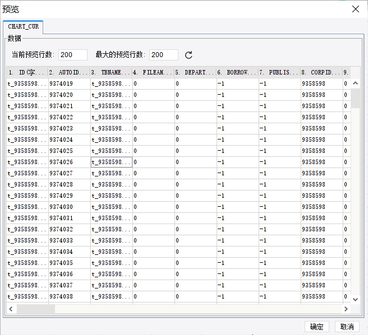
Task: Select the CORPID cell in row 9374019
Action: coord(322,83)
